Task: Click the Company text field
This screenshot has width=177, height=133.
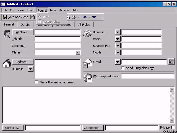Action: (58, 45)
